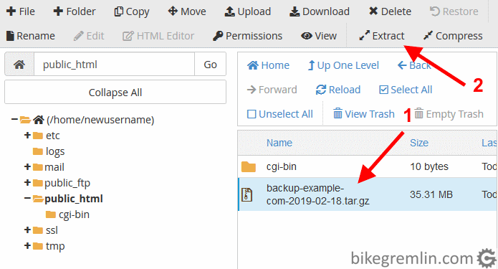Select the ssl folder in tree
Image resolution: width=498 pixels, height=269 pixels.
[52, 230]
